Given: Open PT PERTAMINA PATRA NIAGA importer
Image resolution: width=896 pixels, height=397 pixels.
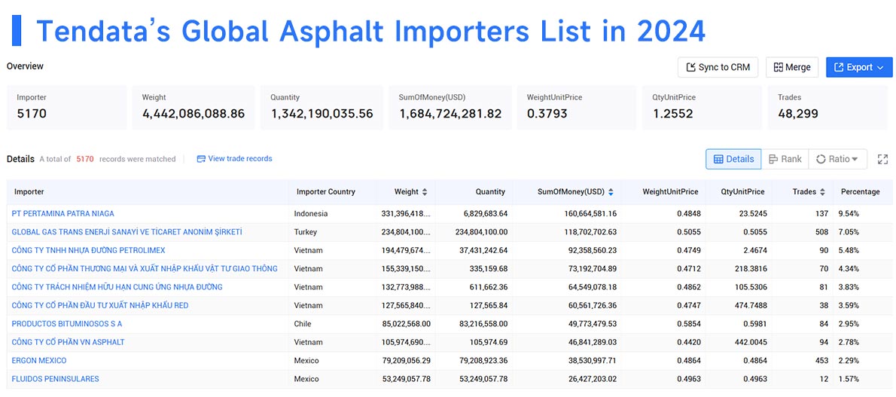Looking at the screenshot, I should pyautogui.click(x=62, y=213).
